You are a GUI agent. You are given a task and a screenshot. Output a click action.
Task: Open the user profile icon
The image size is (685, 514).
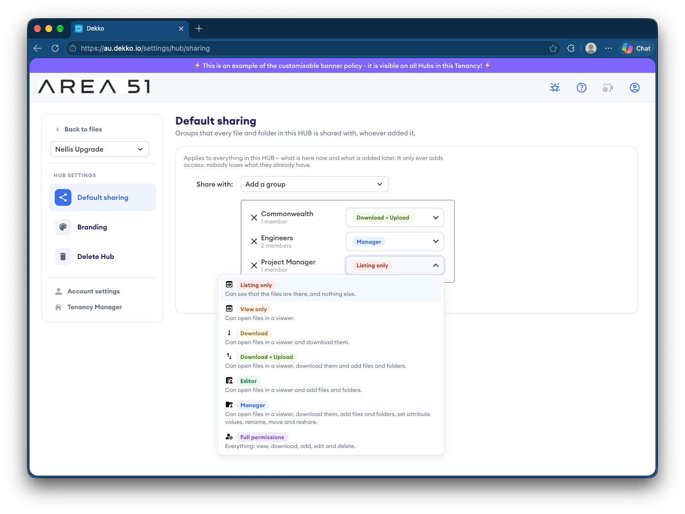[x=635, y=88]
